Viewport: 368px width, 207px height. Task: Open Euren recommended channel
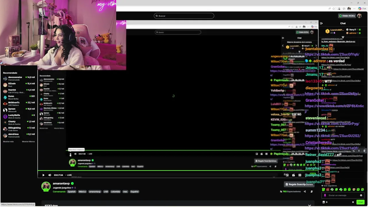pyautogui.click(x=19, y=97)
